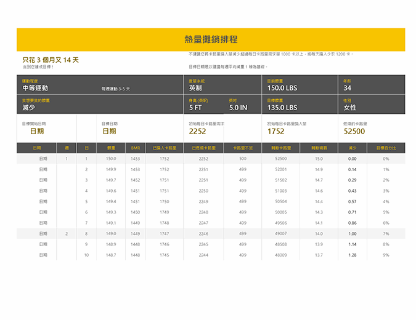Viewport: 416px width, 320px height.
Task: Click the 熱量攤銷排程 title banner
Action: (211, 39)
